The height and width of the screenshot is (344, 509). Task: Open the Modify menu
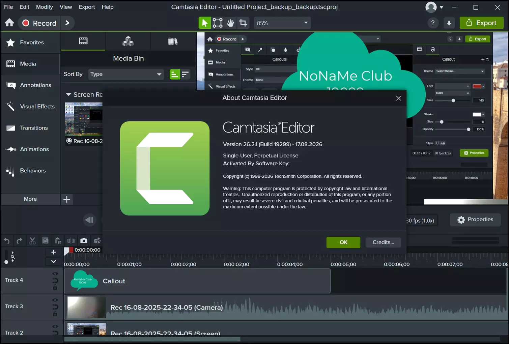[x=45, y=7]
